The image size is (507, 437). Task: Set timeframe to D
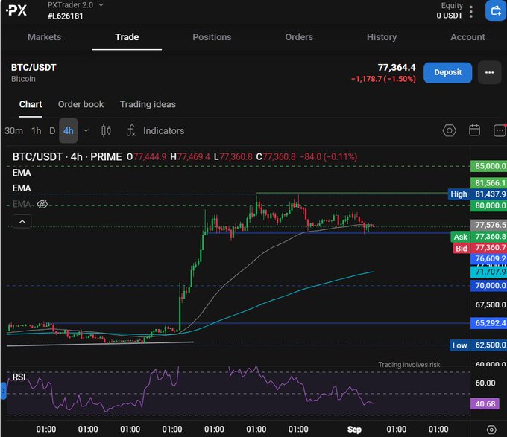[x=52, y=131]
